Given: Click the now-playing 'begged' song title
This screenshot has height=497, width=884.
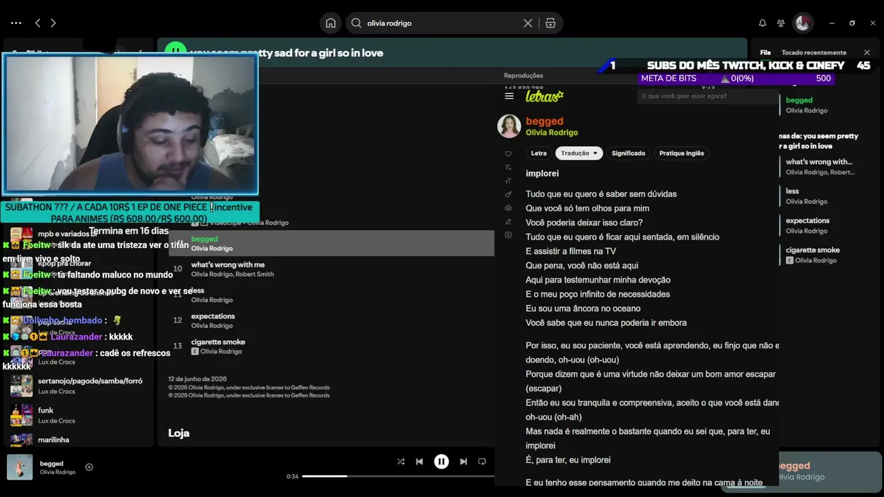Looking at the screenshot, I should pyautogui.click(x=52, y=463).
